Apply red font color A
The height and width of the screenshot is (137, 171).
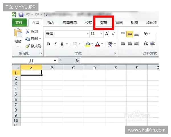click(x=97, y=44)
